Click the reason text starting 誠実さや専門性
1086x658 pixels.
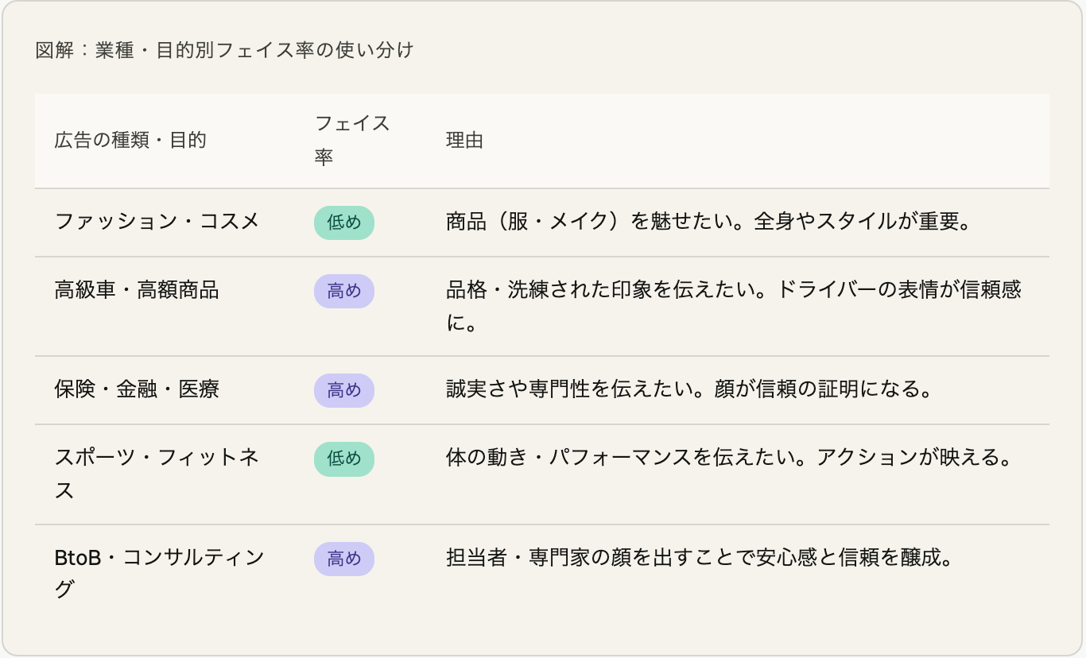[x=688, y=389]
